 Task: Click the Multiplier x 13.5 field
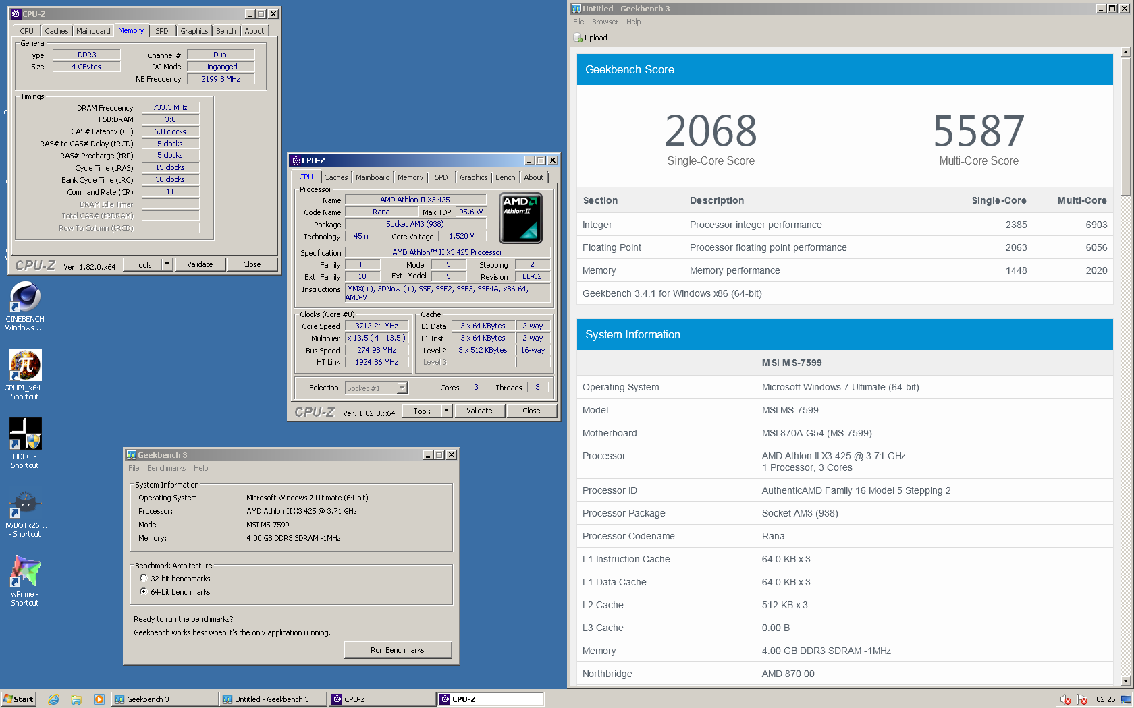(x=377, y=338)
